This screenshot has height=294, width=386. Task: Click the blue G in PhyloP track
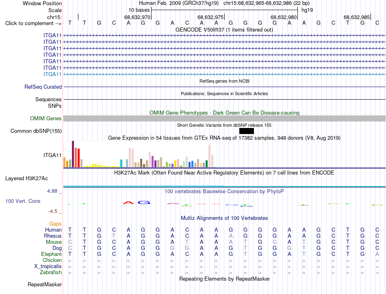click(x=144, y=202)
